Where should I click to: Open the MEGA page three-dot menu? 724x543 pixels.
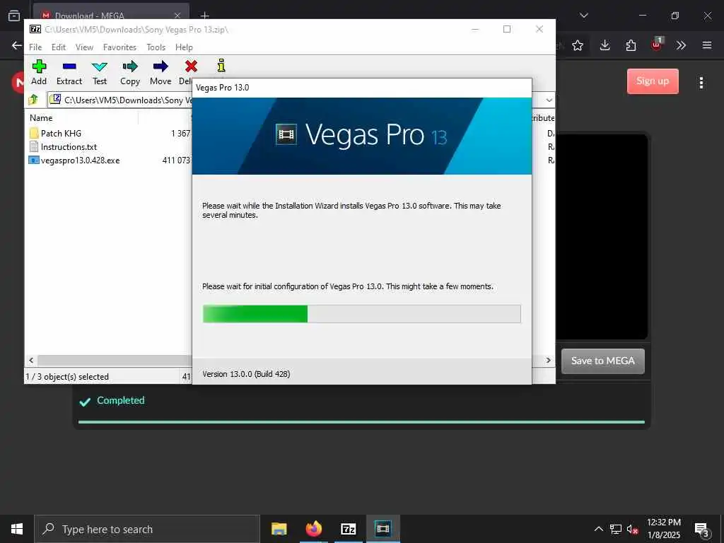[701, 83]
